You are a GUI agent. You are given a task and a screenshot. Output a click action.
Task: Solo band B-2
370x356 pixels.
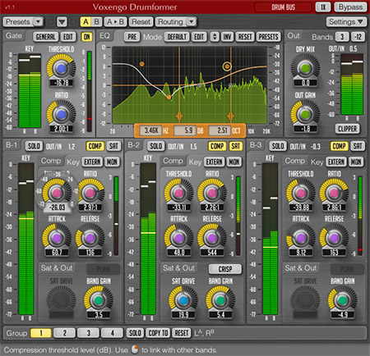tap(156, 146)
